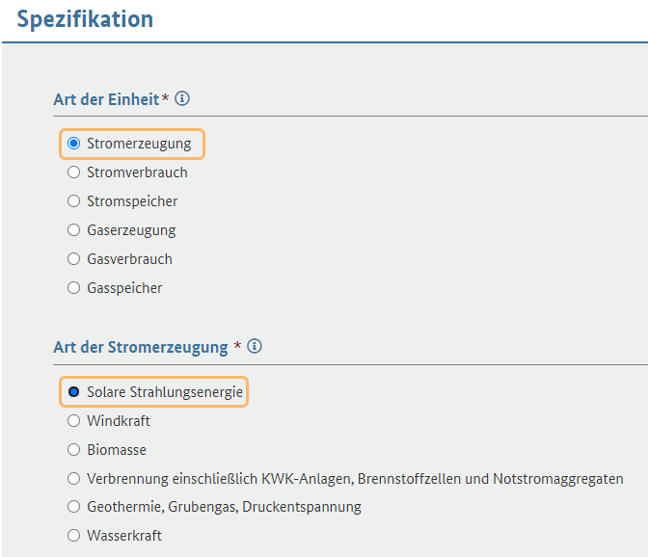Open the info icon beside Art der Einheit

click(182, 98)
